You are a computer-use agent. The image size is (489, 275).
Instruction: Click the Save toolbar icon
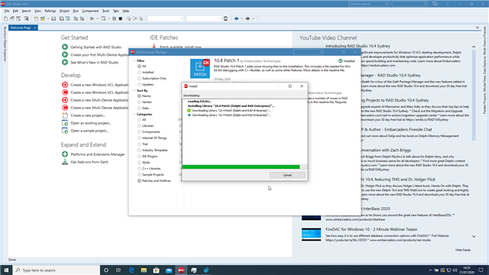(x=53, y=18)
